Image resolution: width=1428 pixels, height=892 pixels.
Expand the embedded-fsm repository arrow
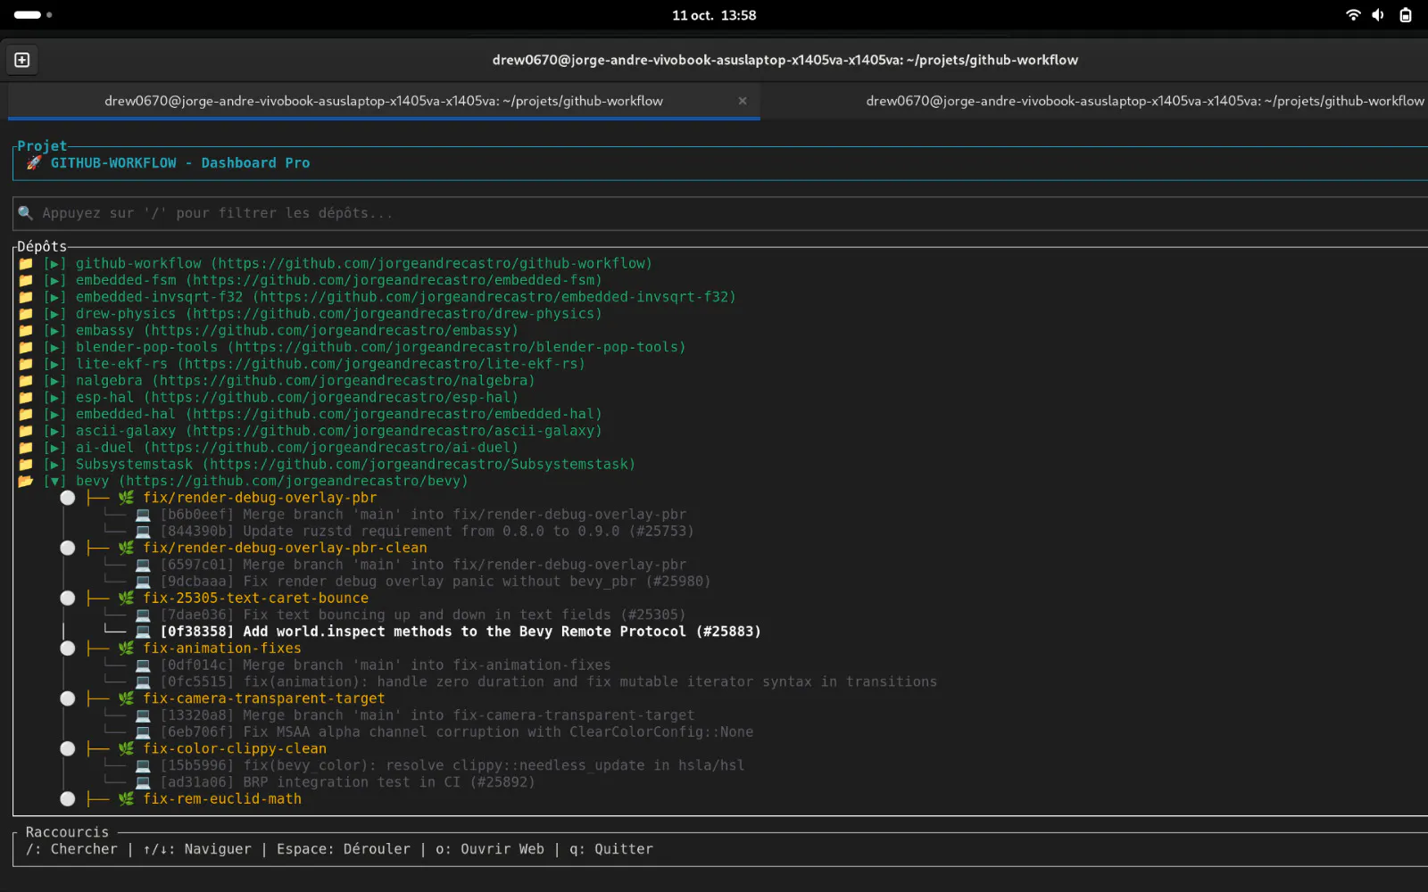(55, 280)
